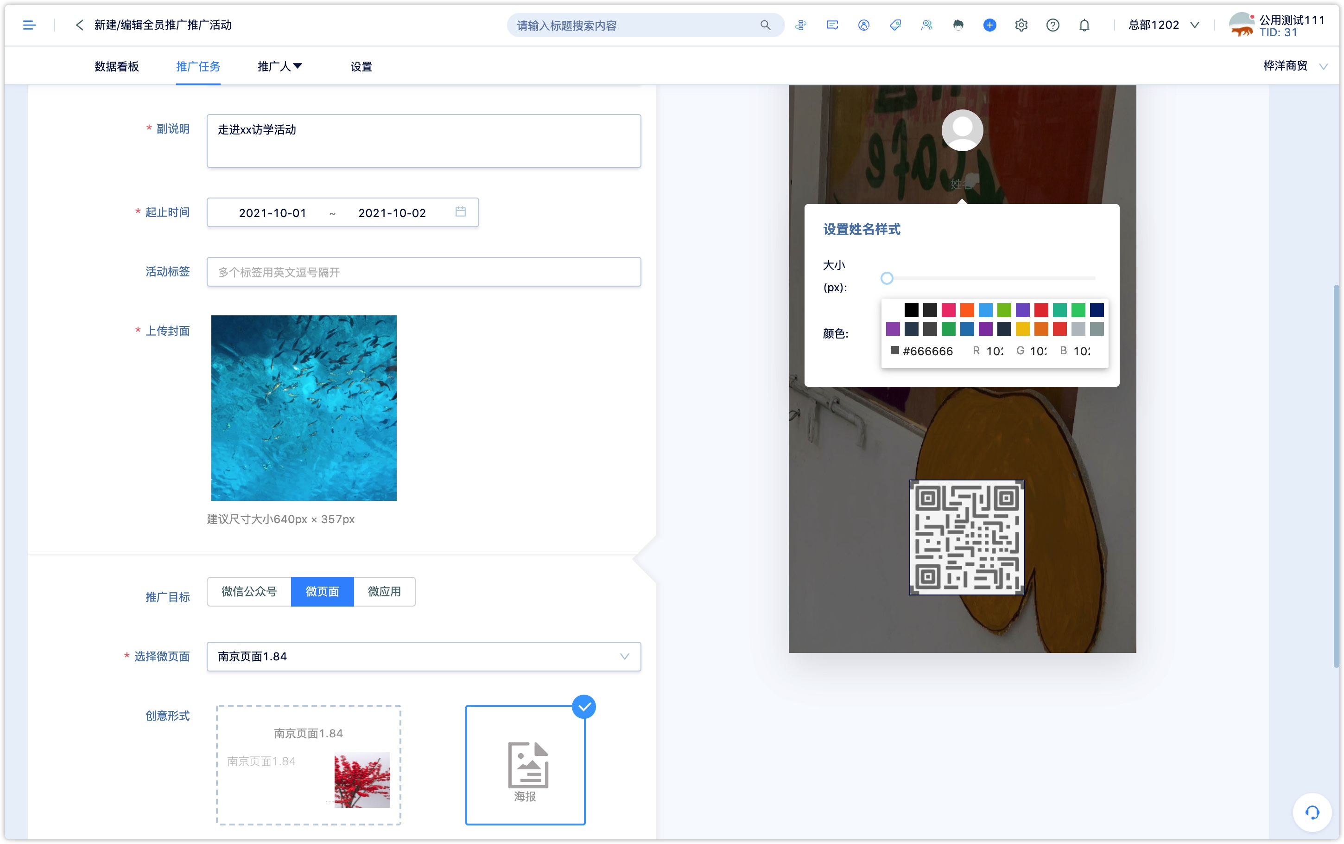The width and height of the screenshot is (1344, 844).
Task: Expand the 总部1202 organization dropdown
Action: [x=1164, y=25]
